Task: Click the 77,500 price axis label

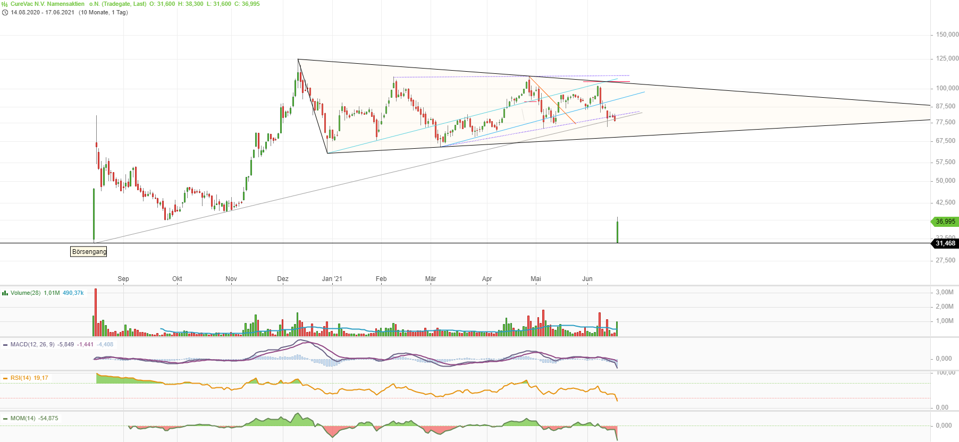Action: pyautogui.click(x=946, y=122)
